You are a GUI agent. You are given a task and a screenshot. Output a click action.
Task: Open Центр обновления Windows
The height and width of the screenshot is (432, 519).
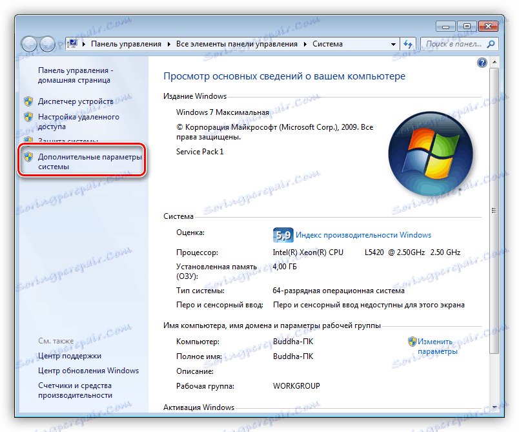(x=87, y=370)
